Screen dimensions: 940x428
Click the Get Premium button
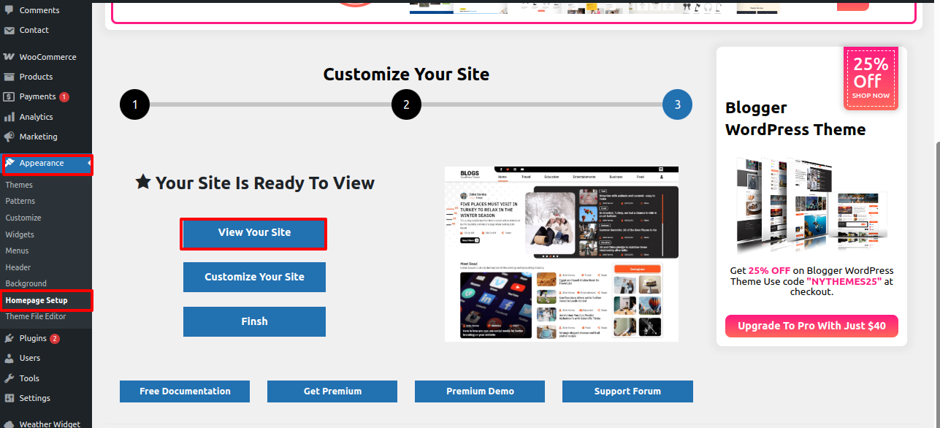(x=332, y=391)
